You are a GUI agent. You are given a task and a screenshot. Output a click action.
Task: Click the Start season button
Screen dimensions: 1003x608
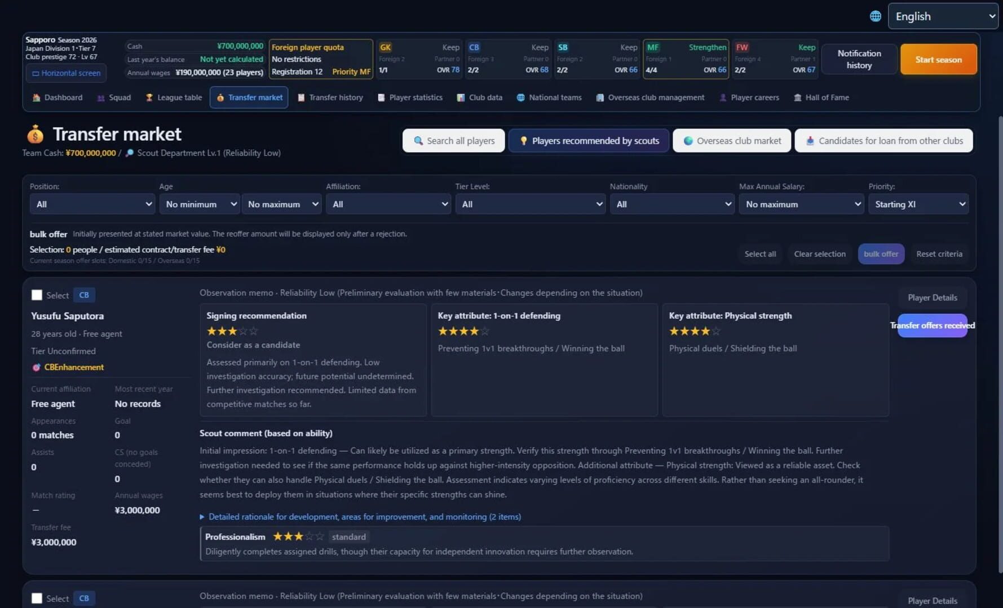(938, 59)
